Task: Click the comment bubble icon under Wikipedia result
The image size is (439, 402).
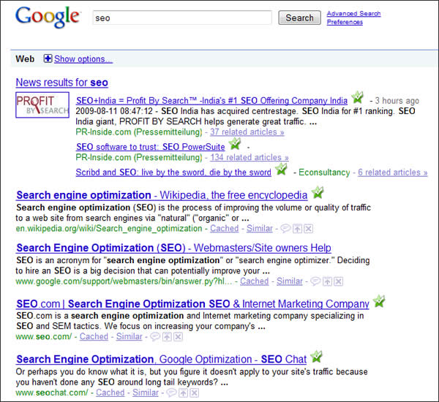Action: 285,229
